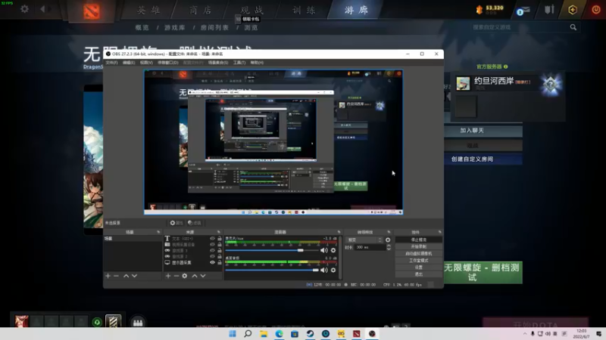Add a scene with plus icon

coord(108,276)
